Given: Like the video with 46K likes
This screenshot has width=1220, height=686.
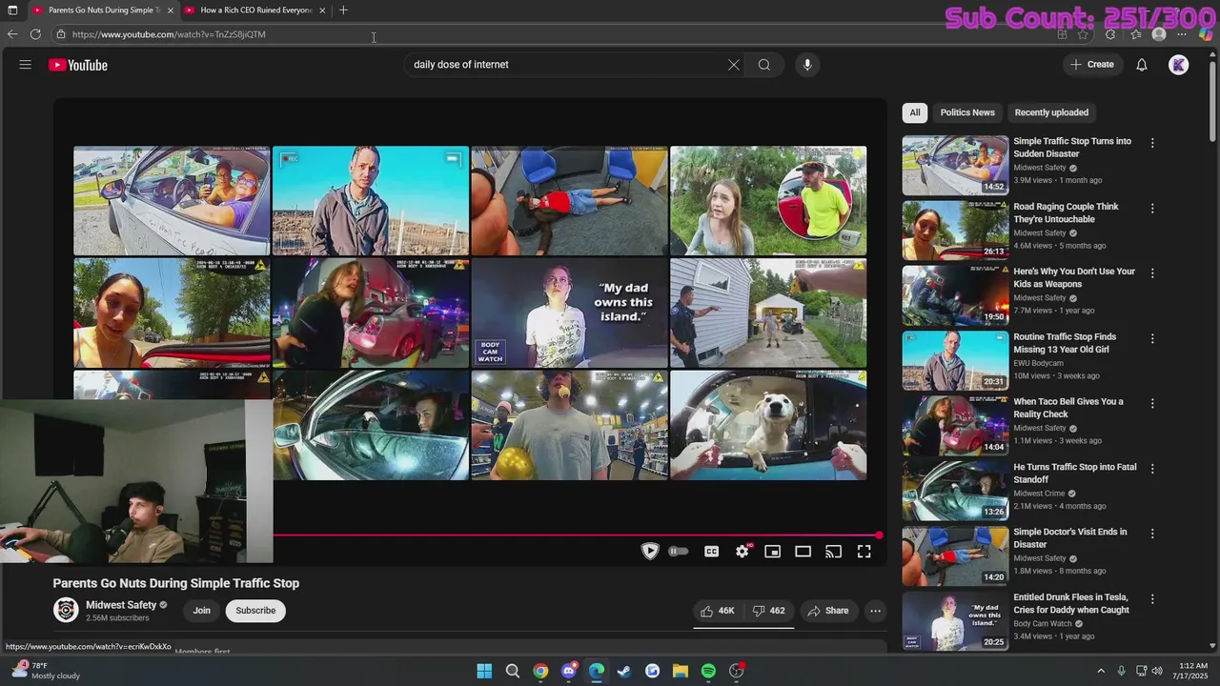Looking at the screenshot, I should 718,611.
